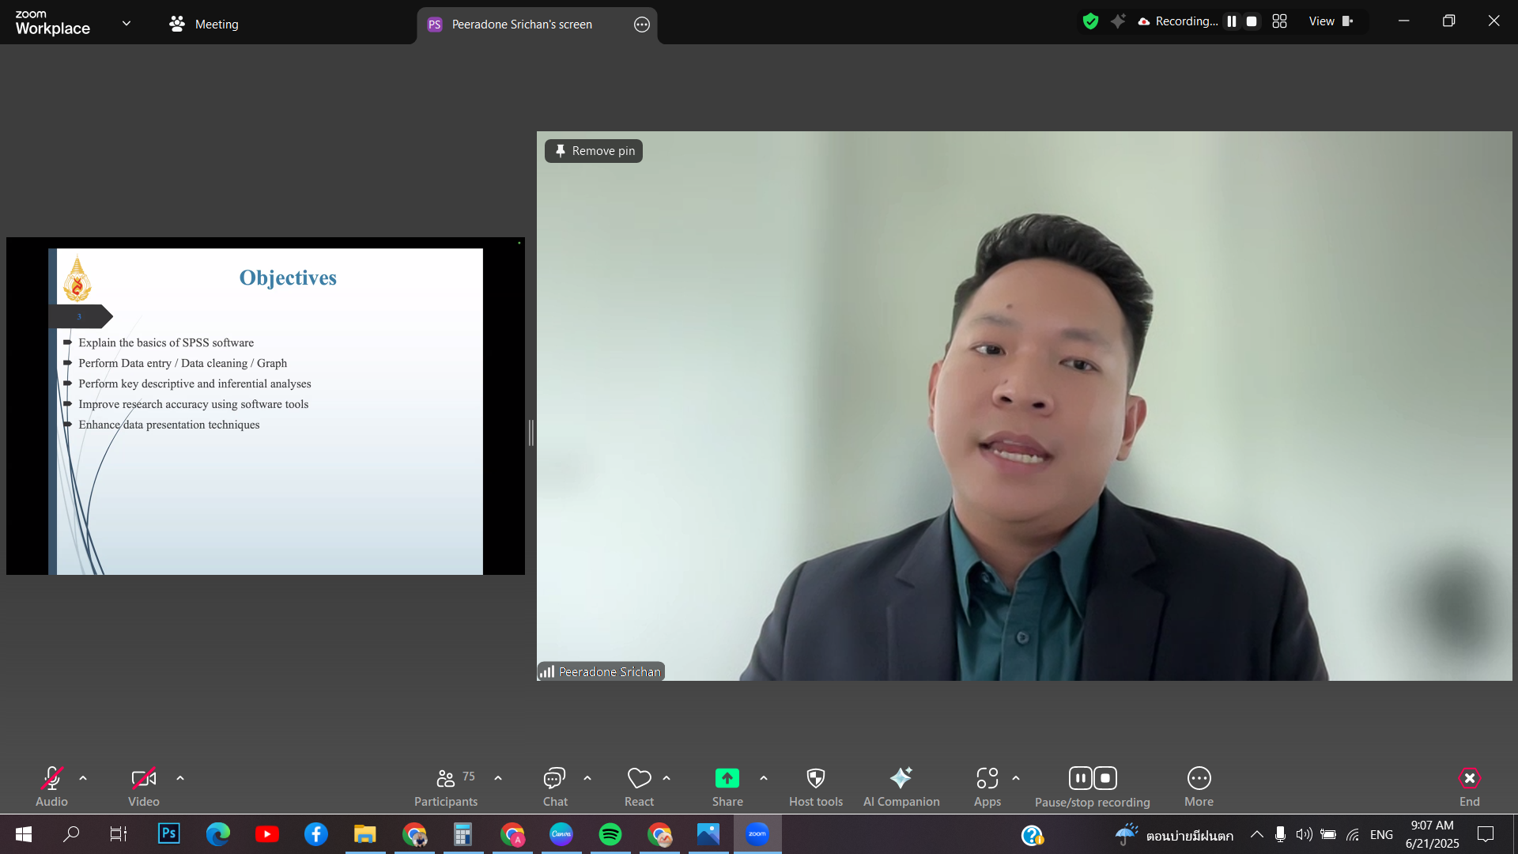Image resolution: width=1518 pixels, height=854 pixels.
Task: Click the green encryption shield icon
Action: [x=1090, y=21]
